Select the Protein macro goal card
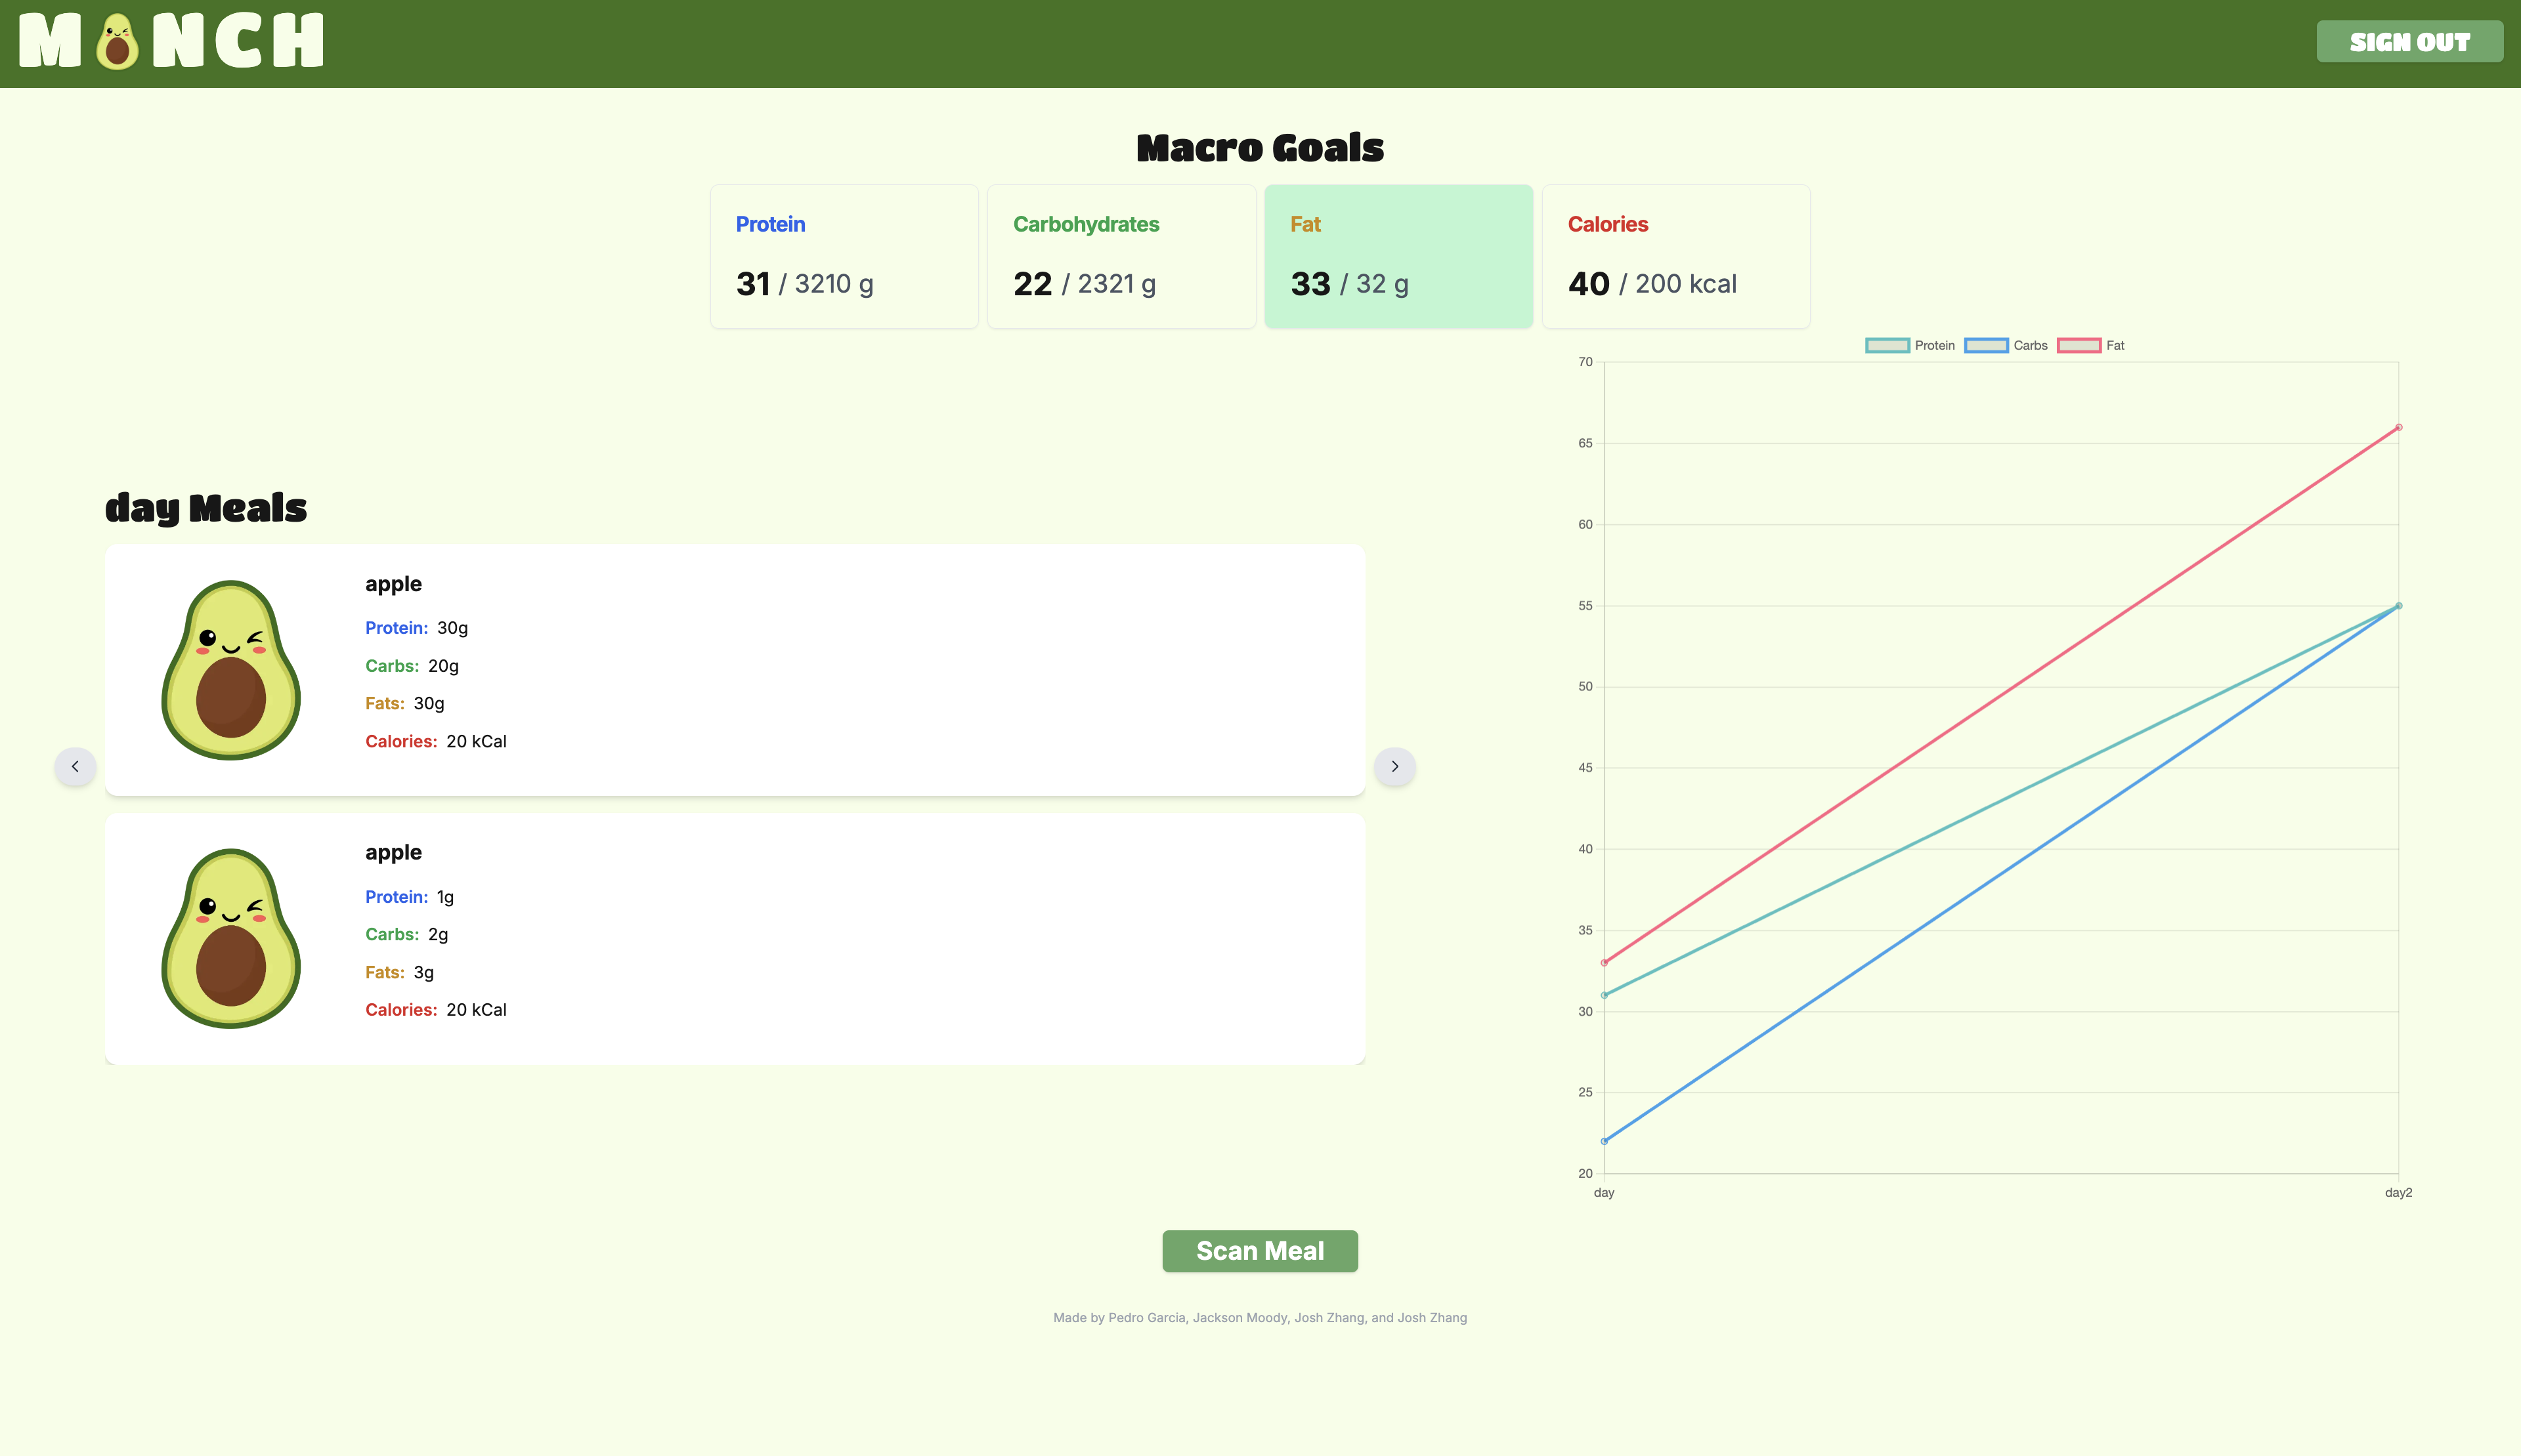 (x=844, y=256)
